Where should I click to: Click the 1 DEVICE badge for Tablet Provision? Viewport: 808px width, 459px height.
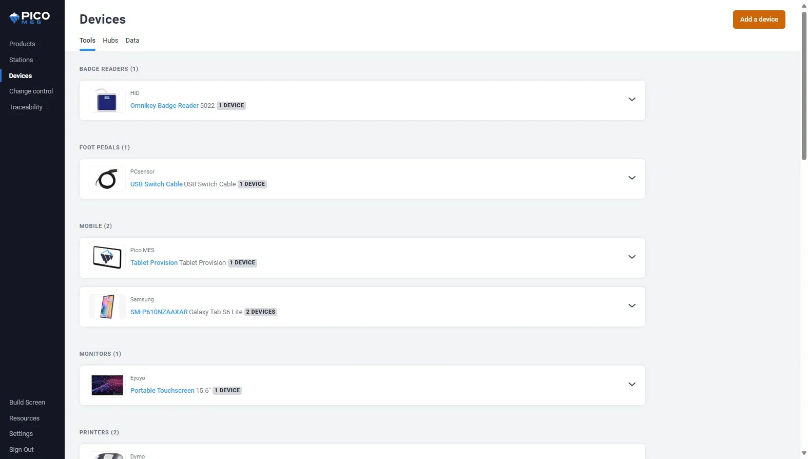pos(242,263)
